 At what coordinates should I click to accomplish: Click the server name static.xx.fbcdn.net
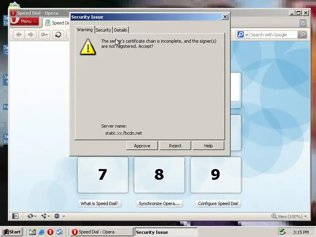coord(124,133)
